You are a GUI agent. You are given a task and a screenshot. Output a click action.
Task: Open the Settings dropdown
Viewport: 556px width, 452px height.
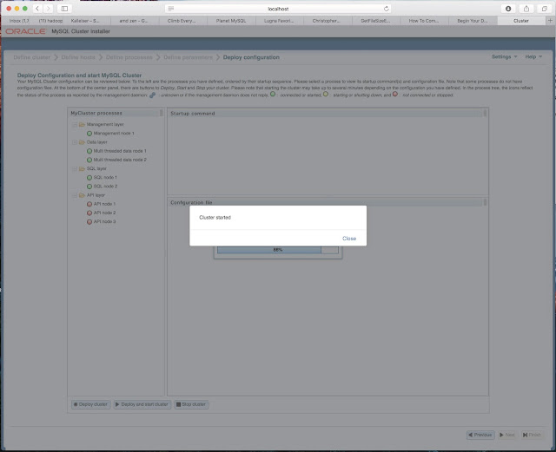click(504, 56)
